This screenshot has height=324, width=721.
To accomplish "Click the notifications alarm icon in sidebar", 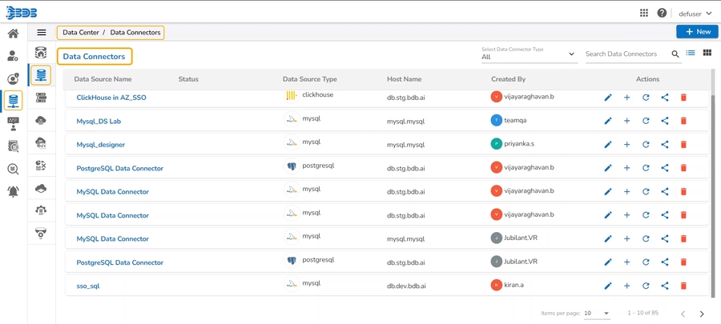I will (13, 191).
